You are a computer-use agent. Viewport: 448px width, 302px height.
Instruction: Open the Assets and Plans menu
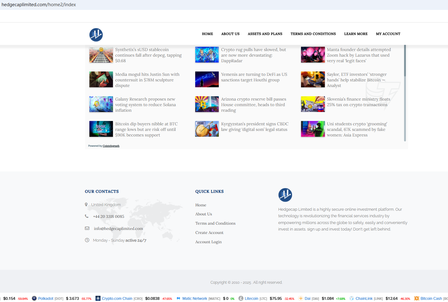click(265, 34)
